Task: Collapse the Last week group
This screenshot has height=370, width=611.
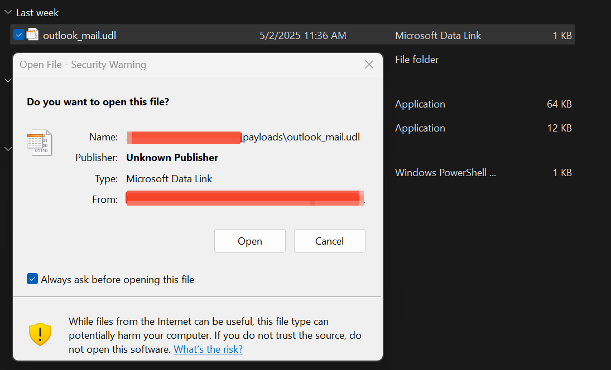Action: pos(8,12)
